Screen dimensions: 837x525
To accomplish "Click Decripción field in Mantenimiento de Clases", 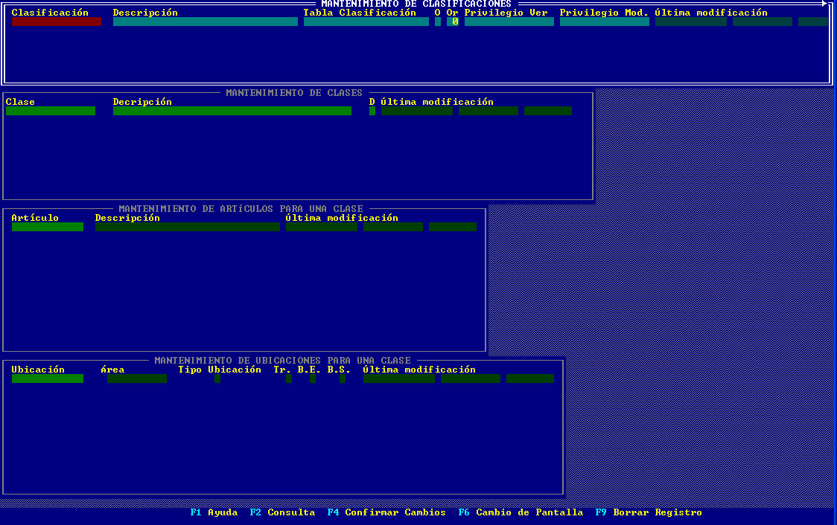I will pos(232,111).
